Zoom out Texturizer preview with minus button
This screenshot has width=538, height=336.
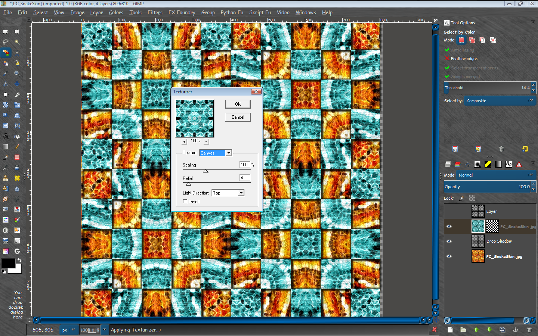[207, 141]
